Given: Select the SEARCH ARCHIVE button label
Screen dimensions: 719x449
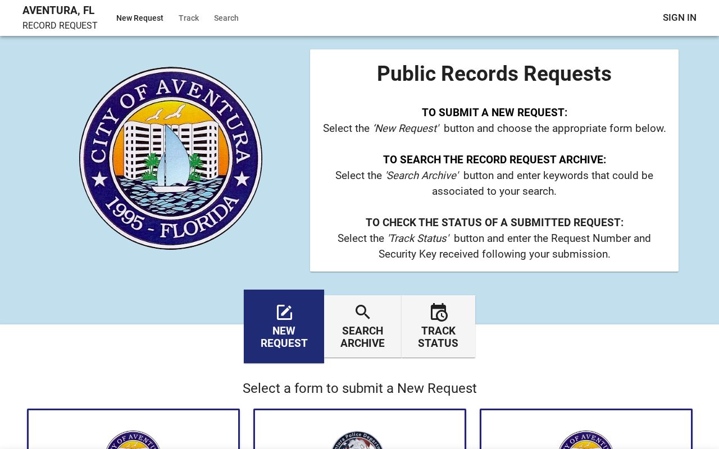Looking at the screenshot, I should point(362,337).
